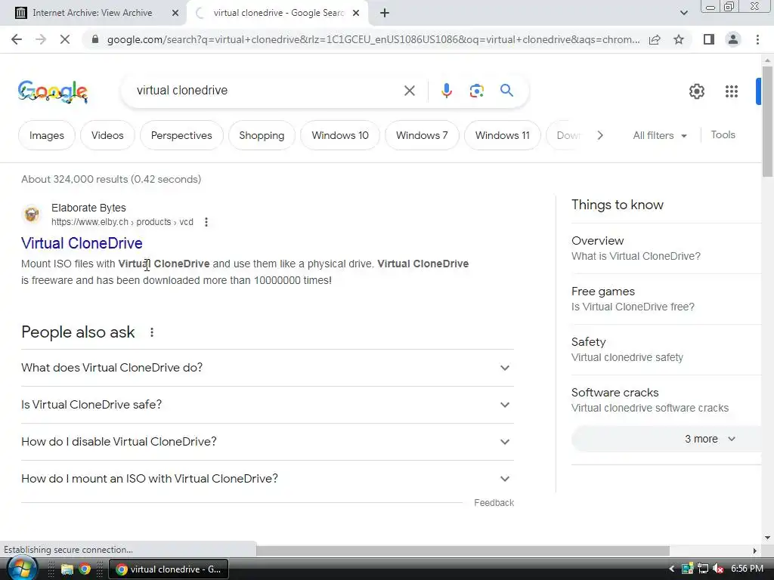Click the magnifying glass search button
This screenshot has height=580, width=774.
[x=506, y=91]
